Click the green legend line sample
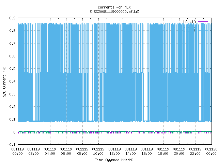The width and height of the screenshot is (218, 163). [x=203, y=26]
